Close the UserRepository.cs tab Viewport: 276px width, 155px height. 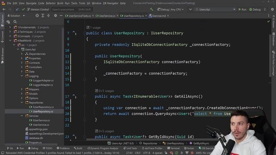[x=146, y=15]
